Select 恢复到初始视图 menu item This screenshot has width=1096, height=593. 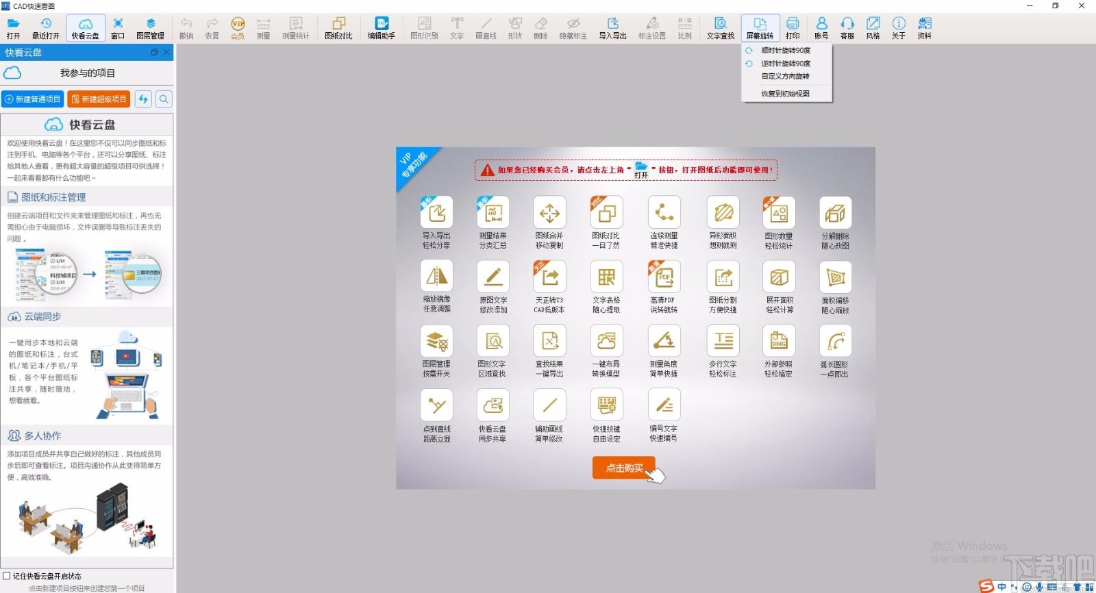click(785, 94)
